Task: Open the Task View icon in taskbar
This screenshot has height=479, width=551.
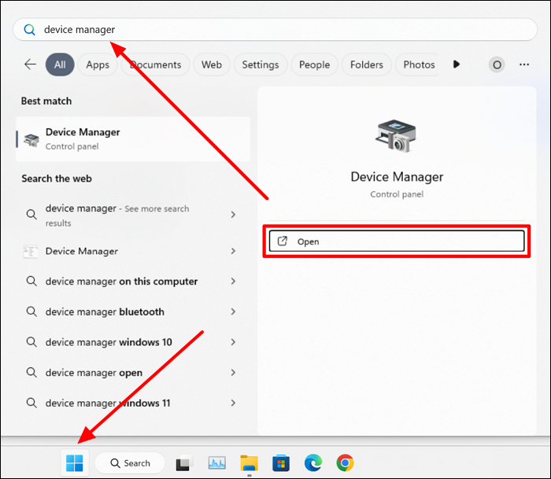Action: [184, 463]
